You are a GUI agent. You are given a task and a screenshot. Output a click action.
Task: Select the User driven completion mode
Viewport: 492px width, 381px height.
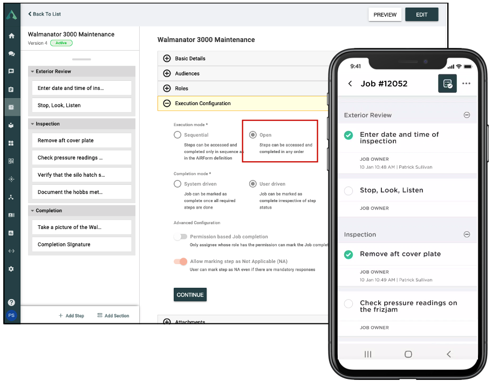[252, 184]
